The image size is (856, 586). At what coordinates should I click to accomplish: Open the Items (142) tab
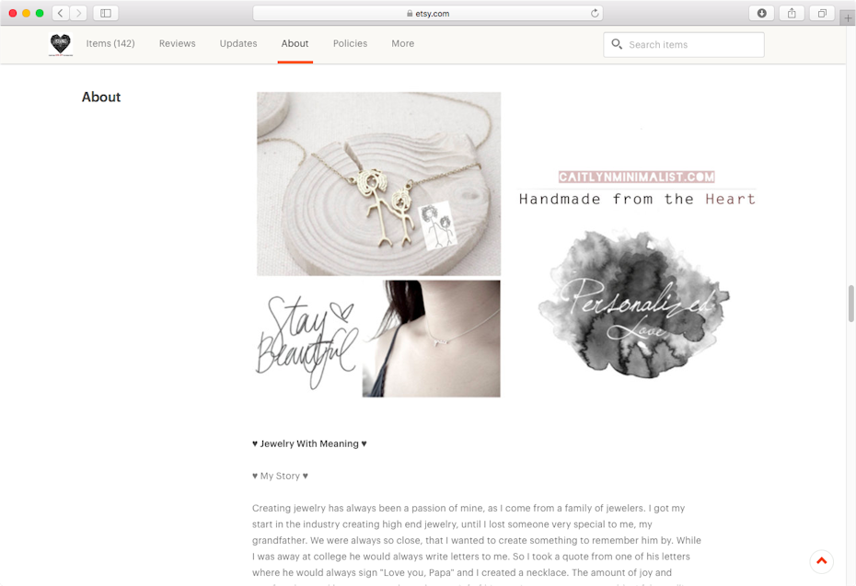(110, 43)
